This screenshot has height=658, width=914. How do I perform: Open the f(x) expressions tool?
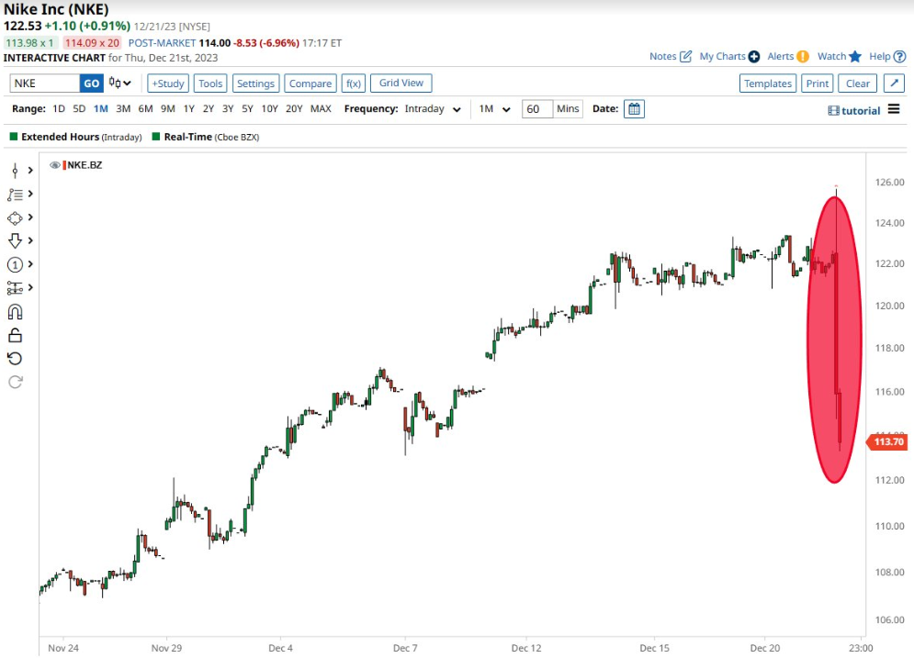[353, 84]
